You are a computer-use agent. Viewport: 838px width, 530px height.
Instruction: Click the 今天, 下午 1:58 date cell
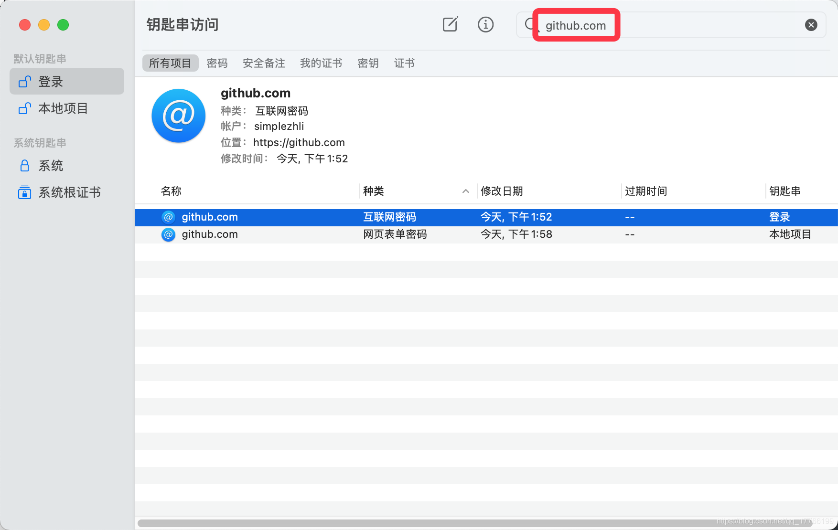516,234
